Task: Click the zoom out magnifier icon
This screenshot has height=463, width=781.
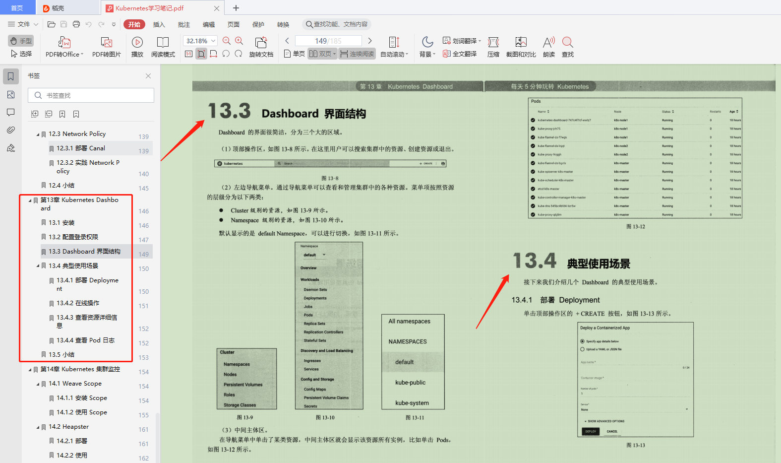Action: pos(227,41)
